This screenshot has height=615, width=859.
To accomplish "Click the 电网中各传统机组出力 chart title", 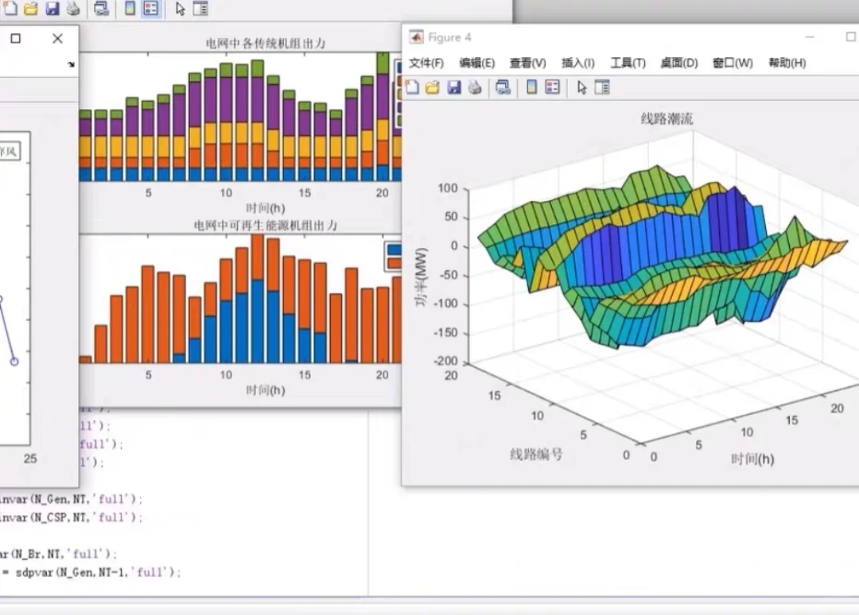I will [266, 43].
